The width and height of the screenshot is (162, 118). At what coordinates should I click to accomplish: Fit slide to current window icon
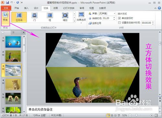(156, 115)
